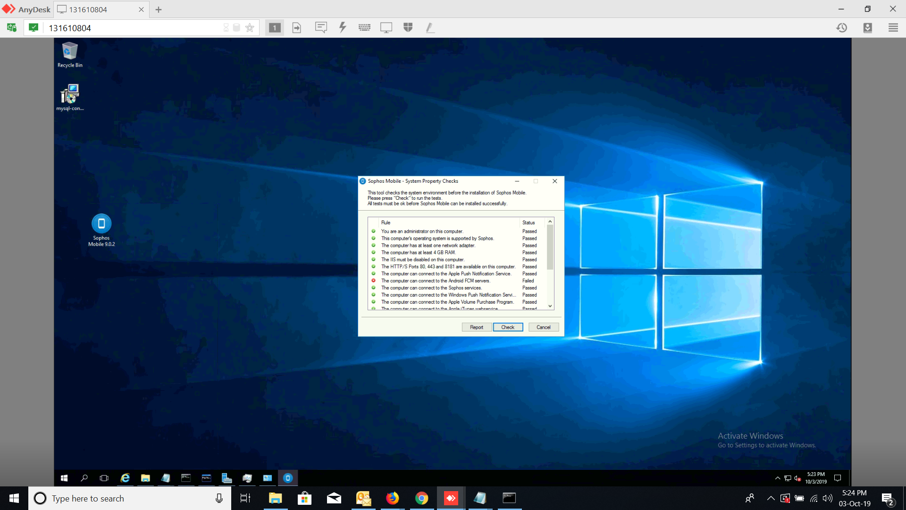Click the 'Type here to search' box
Image resolution: width=906 pixels, height=510 pixels.
[x=130, y=498]
